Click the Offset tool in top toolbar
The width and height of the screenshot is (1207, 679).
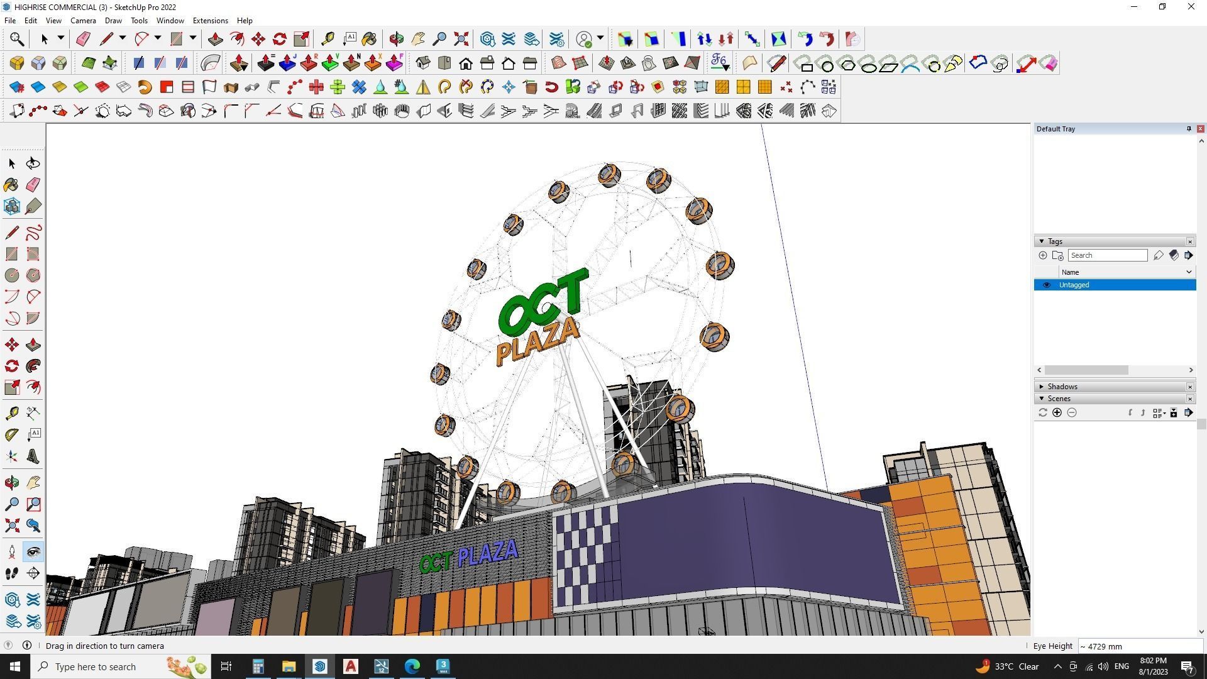(237, 39)
